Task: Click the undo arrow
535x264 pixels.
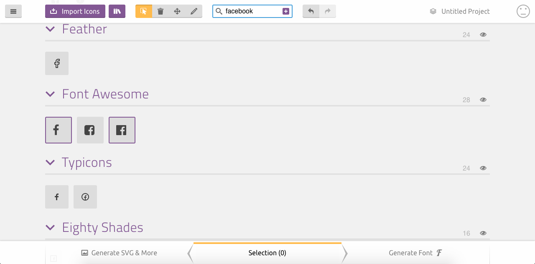Action: click(x=311, y=11)
